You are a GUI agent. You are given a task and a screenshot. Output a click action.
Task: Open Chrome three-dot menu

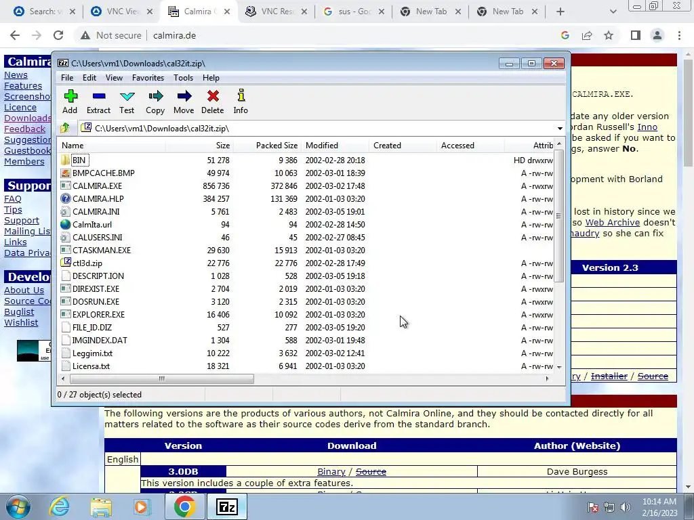click(679, 35)
